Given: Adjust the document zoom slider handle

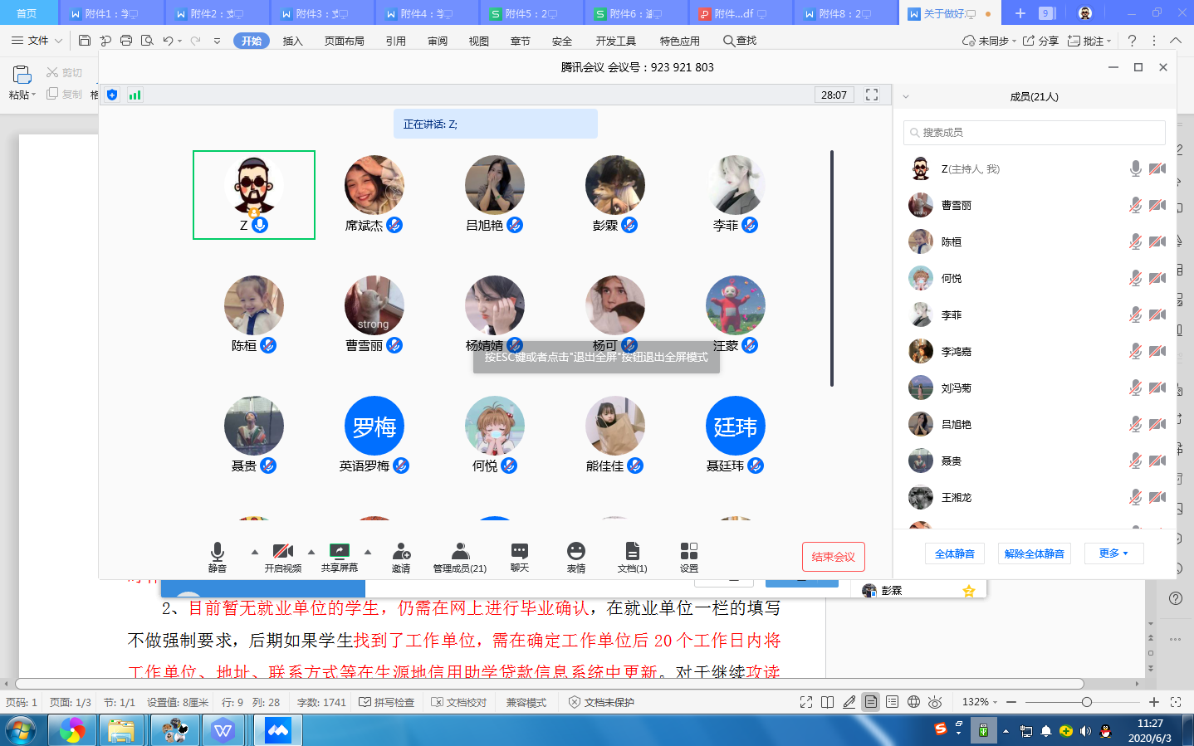Looking at the screenshot, I should click(x=1086, y=702).
